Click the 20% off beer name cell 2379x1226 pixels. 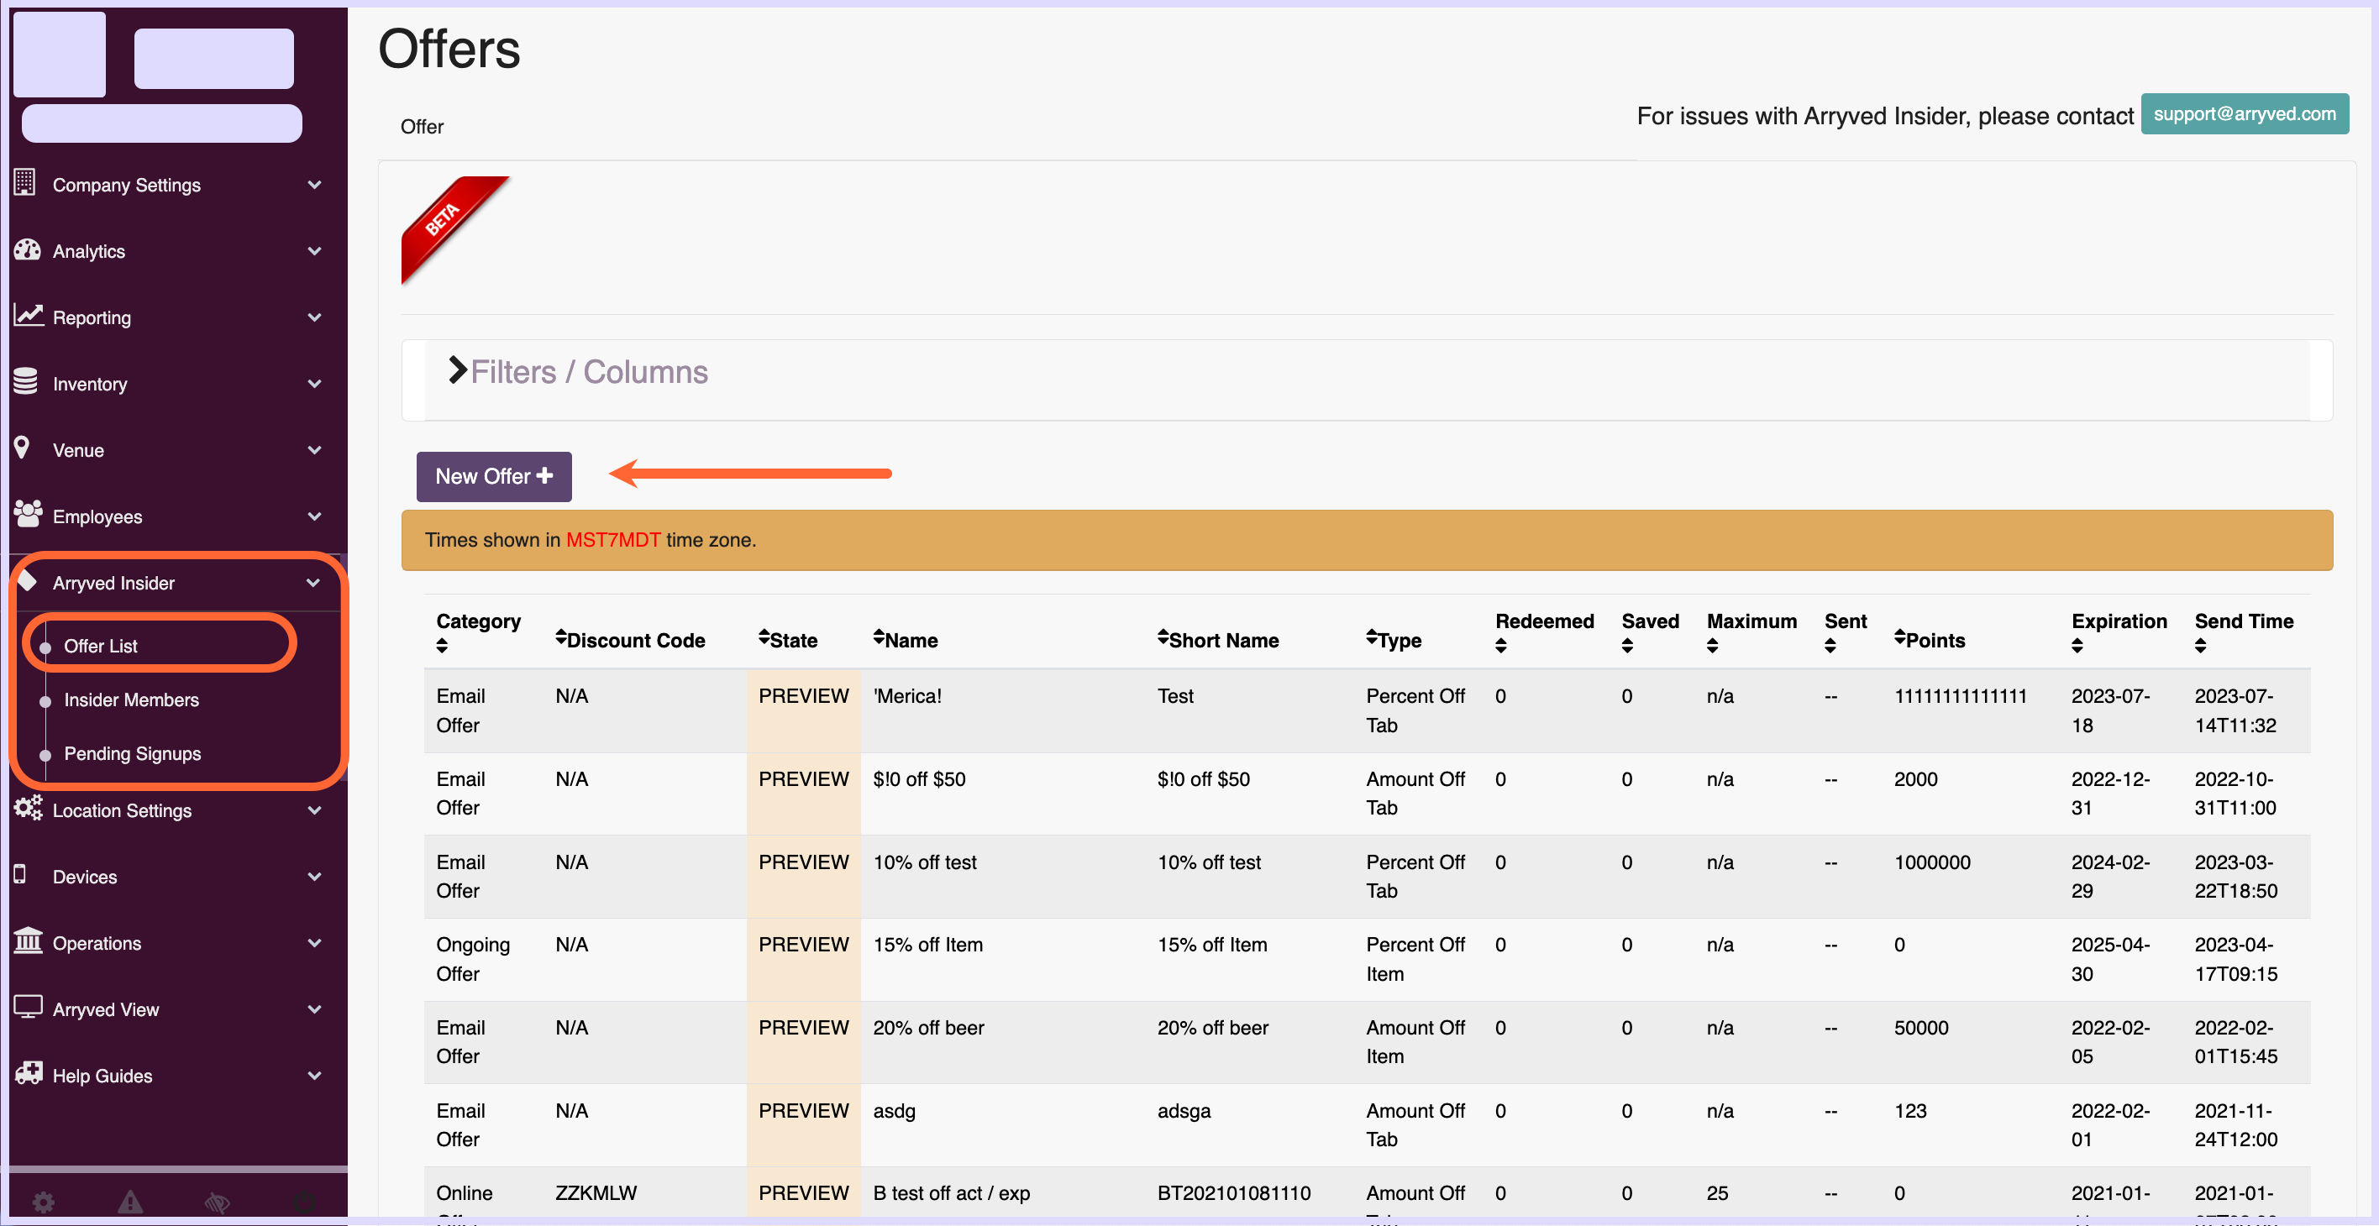coord(929,1028)
